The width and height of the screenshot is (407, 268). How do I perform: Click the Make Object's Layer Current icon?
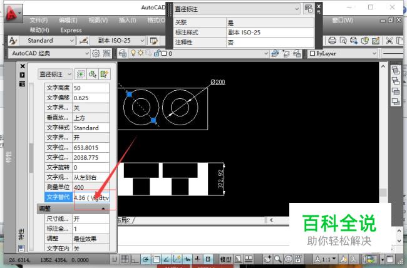[x=275, y=53]
